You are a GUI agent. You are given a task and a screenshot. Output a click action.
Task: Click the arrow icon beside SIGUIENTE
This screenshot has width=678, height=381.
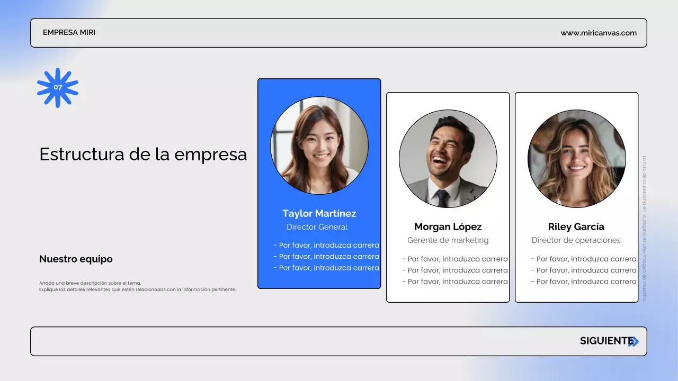[634, 341]
